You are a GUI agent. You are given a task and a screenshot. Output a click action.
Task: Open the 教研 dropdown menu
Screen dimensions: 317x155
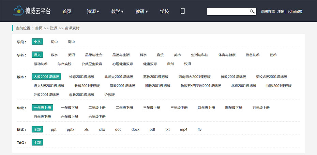tap(142, 11)
